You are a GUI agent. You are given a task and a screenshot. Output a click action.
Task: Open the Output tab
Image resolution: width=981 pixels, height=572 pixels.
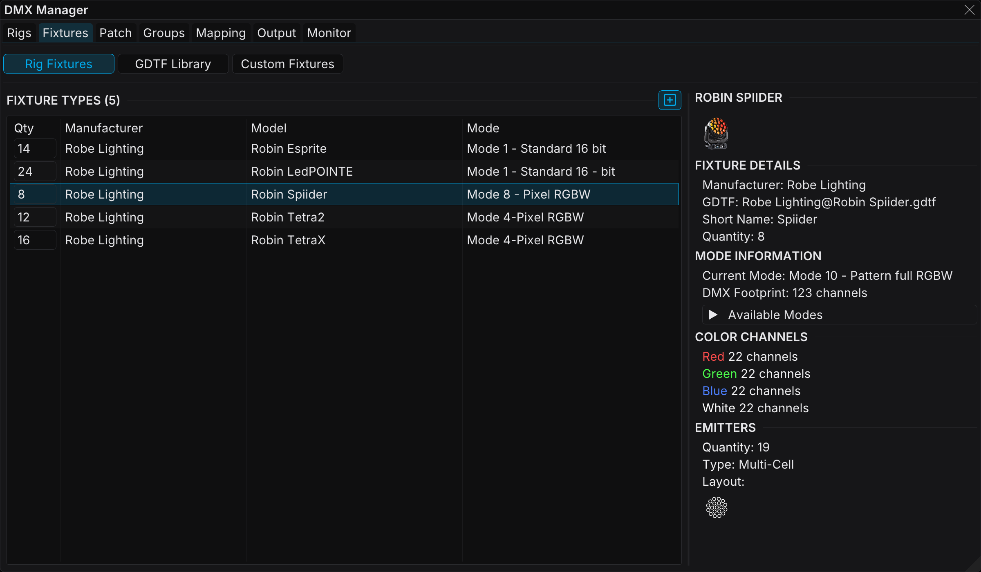[x=276, y=33]
